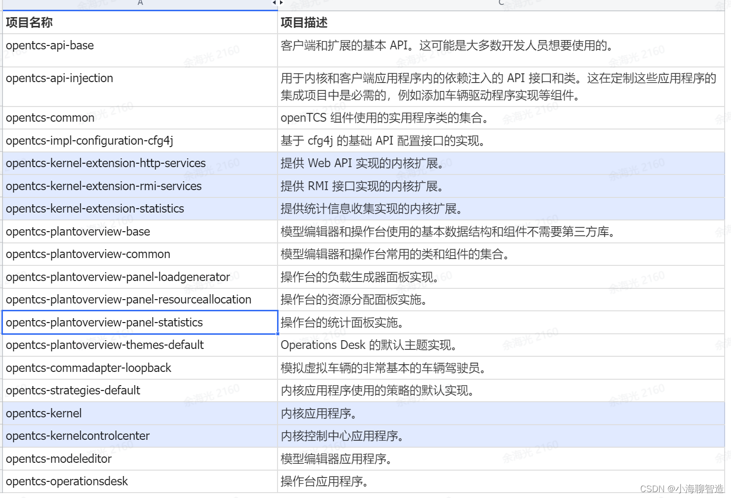Click cell opentcs-api-injection
The image size is (731, 498).
coord(140,87)
